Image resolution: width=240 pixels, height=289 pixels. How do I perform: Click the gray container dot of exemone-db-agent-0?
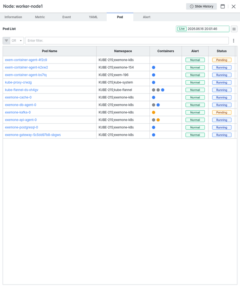[x=154, y=105]
